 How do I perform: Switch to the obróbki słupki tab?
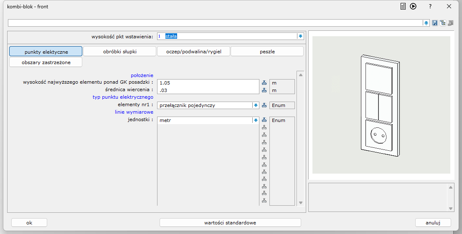click(119, 52)
